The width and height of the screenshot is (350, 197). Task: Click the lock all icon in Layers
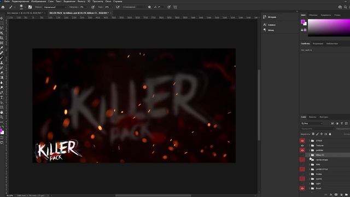point(330,134)
